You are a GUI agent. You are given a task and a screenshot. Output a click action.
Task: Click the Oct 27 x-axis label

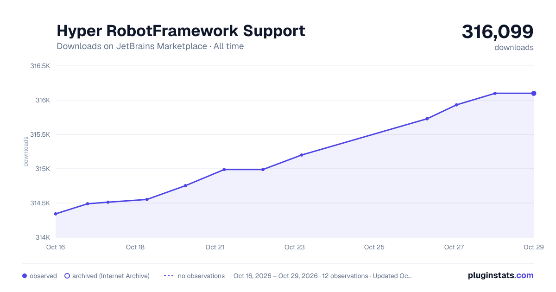pyautogui.click(x=454, y=247)
